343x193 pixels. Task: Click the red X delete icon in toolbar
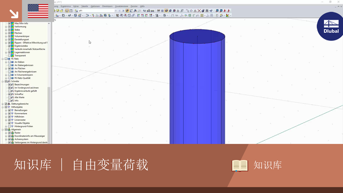pos(199,10)
